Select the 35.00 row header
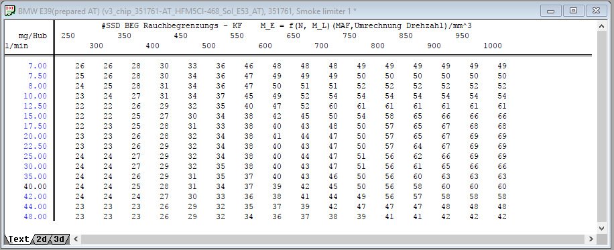The image size is (614, 250). point(35,176)
